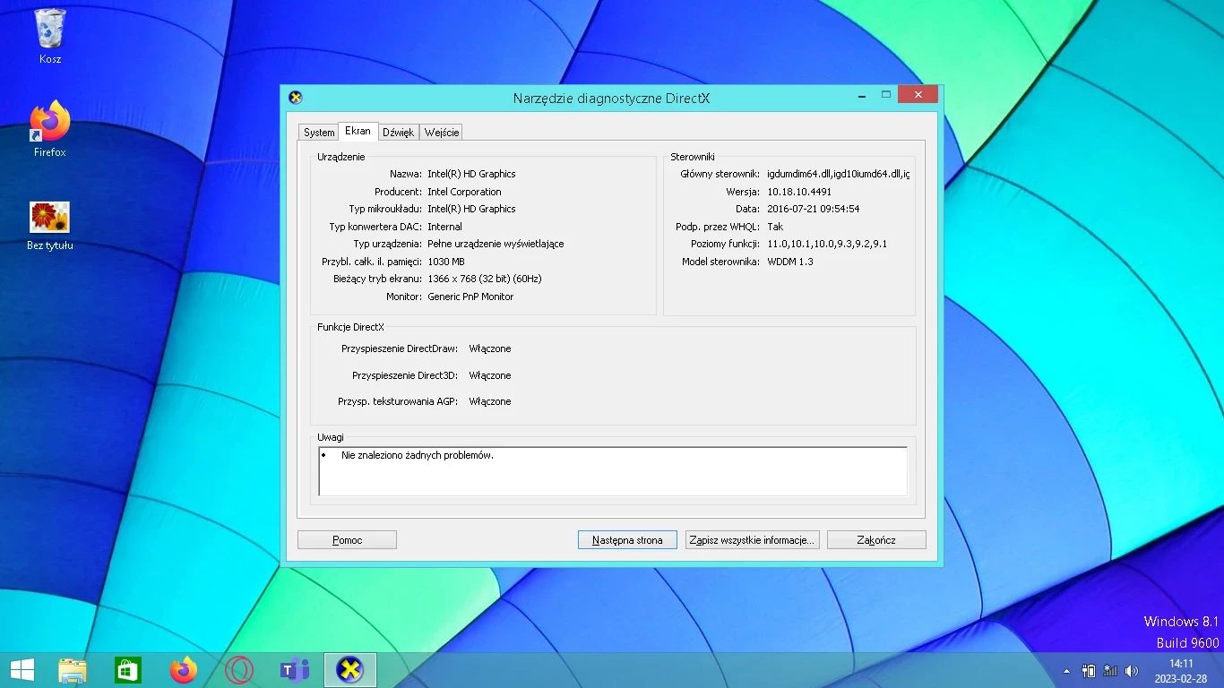Close the DirectX diagnostic window
The height and width of the screenshot is (688, 1224).
coord(918,95)
